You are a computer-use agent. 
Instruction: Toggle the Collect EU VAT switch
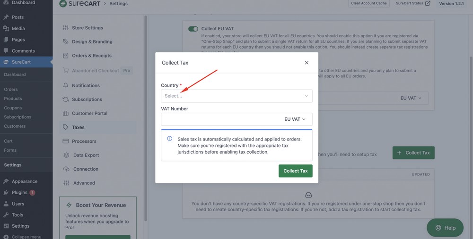[x=193, y=29]
